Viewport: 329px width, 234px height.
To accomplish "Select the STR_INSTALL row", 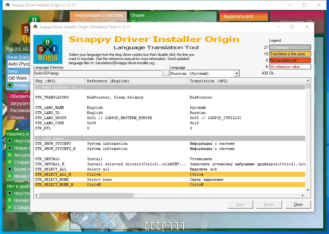I will (x=170, y=159).
